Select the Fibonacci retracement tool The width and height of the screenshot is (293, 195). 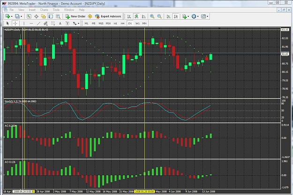(53, 23)
